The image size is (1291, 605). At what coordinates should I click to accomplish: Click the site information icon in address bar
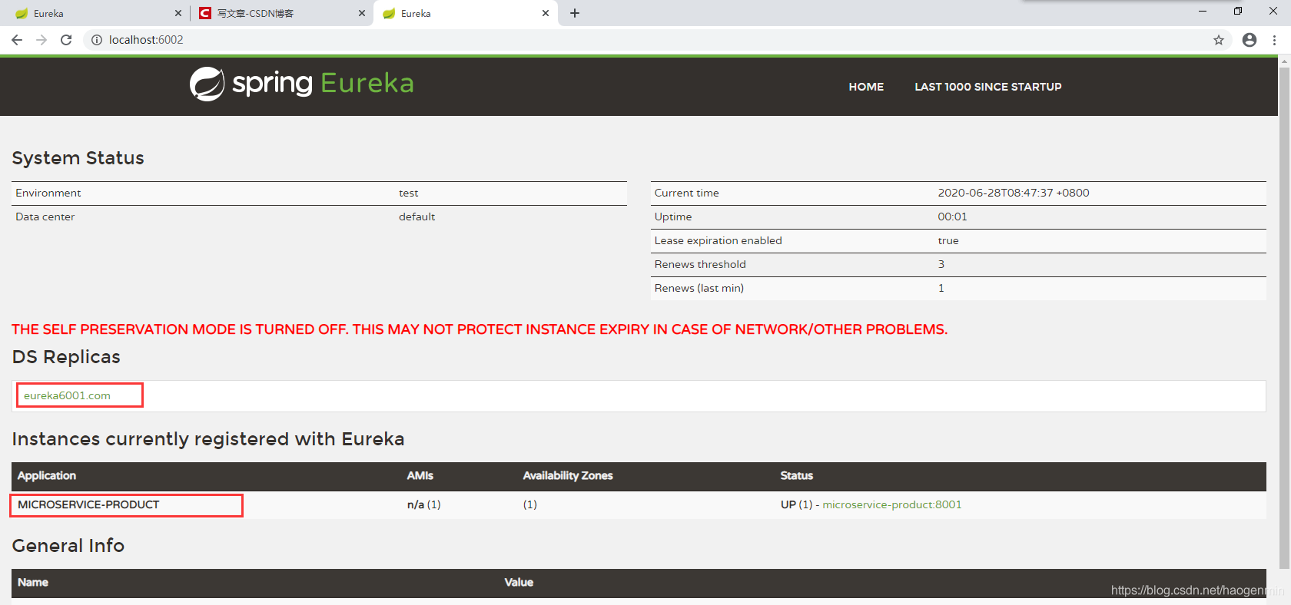tap(97, 40)
